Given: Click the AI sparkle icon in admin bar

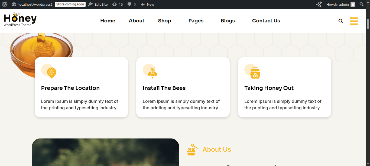Looking at the screenshot, I should [319, 4].
